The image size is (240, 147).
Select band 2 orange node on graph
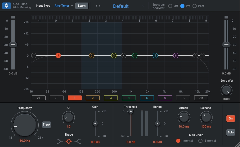point(92,55)
